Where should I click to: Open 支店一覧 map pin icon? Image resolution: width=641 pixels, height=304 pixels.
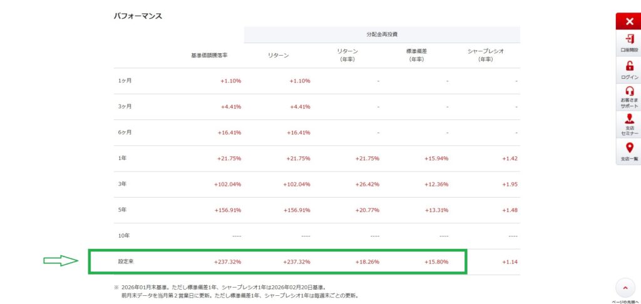coord(629,152)
